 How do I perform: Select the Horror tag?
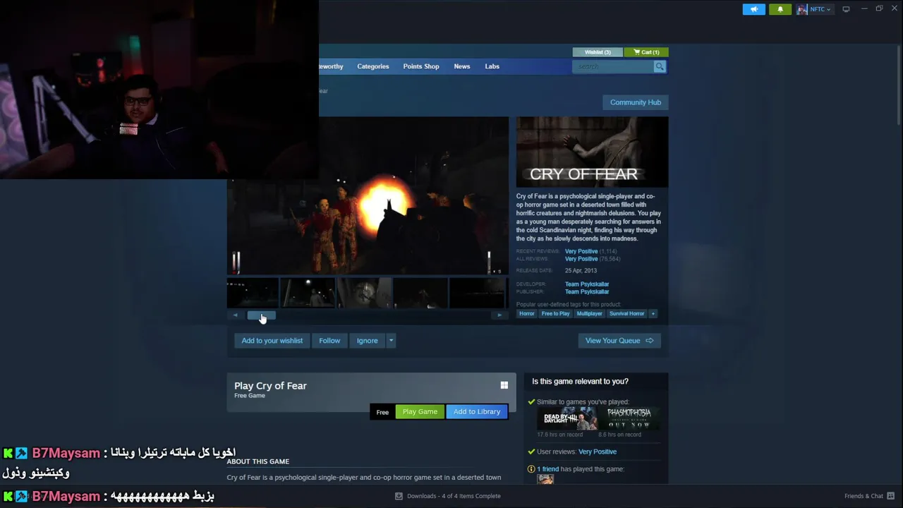[527, 313]
